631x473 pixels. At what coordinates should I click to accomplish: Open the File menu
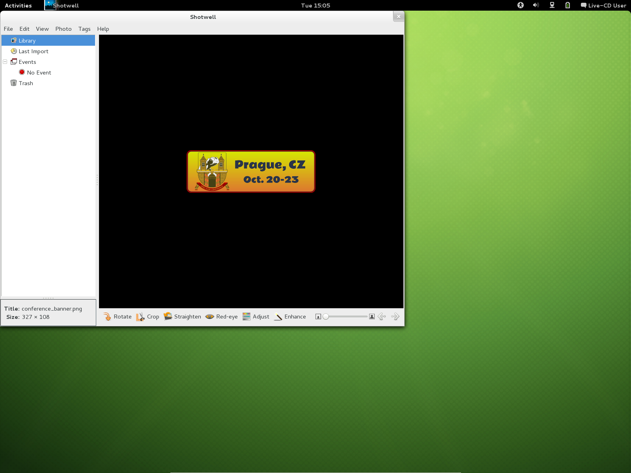(x=8, y=29)
